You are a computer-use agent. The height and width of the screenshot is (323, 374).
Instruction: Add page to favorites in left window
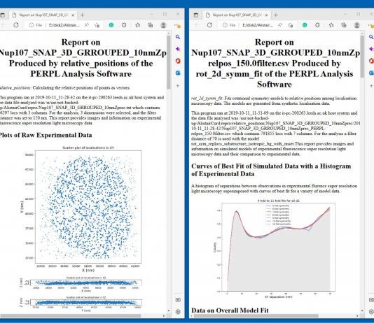click(x=97, y=25)
